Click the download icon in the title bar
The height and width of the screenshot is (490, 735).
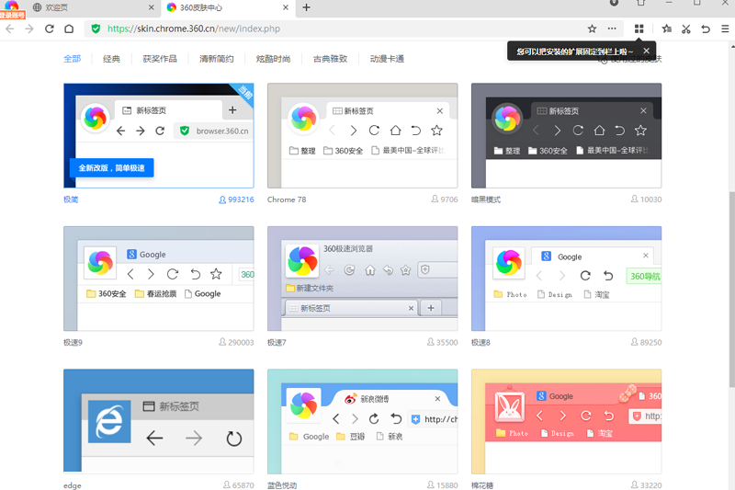[614, 3]
